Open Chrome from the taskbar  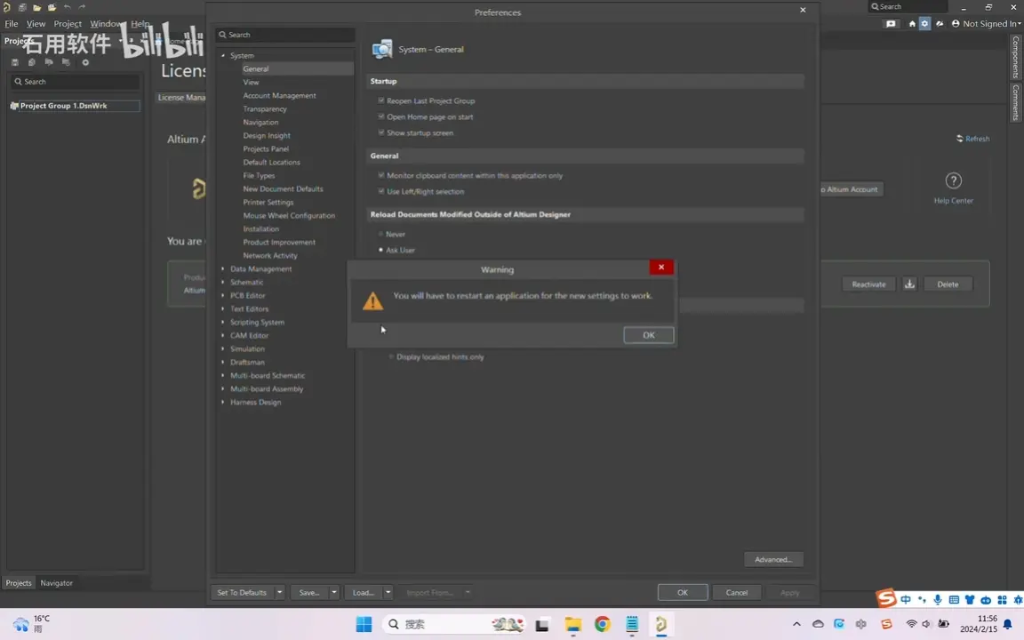[x=602, y=624]
